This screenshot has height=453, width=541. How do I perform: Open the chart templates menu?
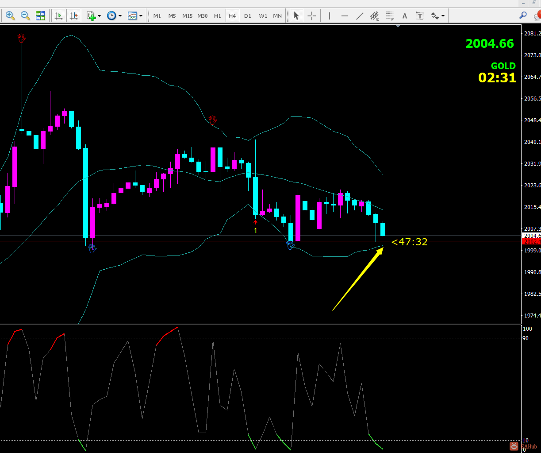click(x=132, y=16)
